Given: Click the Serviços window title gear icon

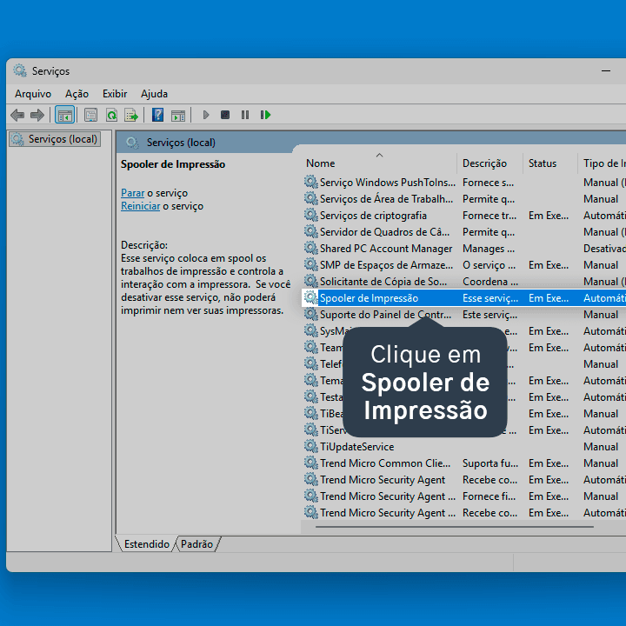Looking at the screenshot, I should [x=19, y=70].
